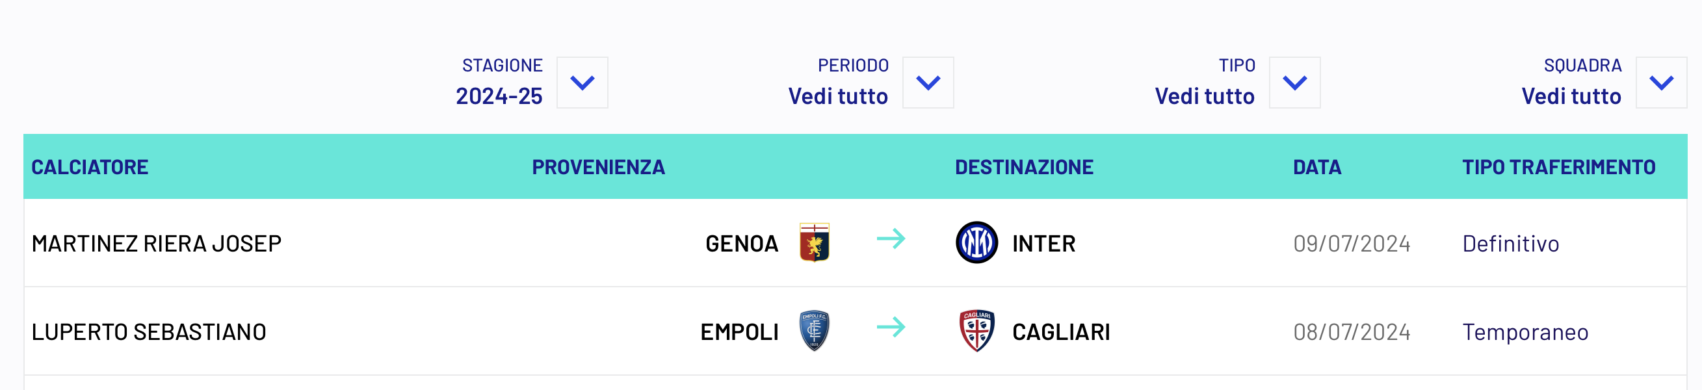1702x390 pixels.
Task: Click the 2024-25 season value
Action: tap(499, 96)
